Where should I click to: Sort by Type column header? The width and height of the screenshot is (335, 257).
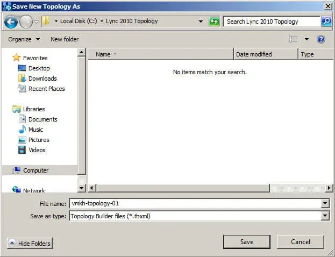[x=316, y=54]
